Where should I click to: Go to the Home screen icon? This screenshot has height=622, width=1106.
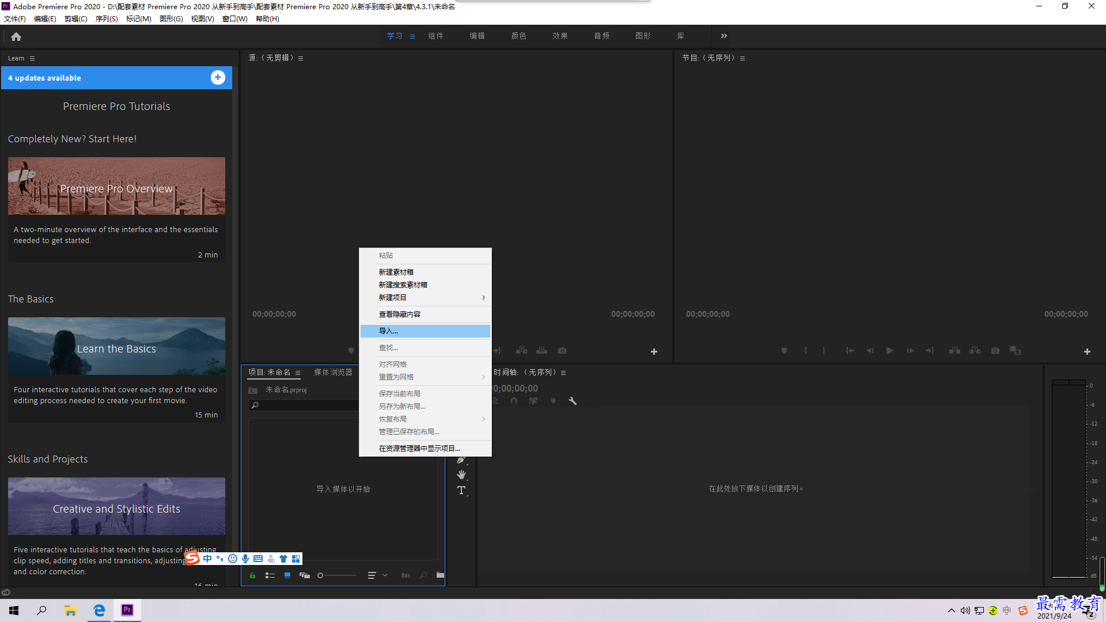pos(16,36)
